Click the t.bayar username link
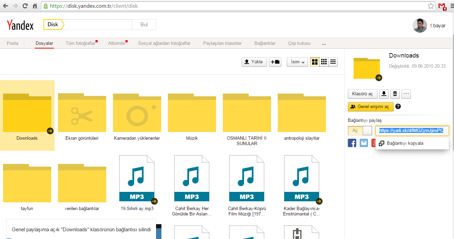The image size is (454, 239). click(x=438, y=26)
